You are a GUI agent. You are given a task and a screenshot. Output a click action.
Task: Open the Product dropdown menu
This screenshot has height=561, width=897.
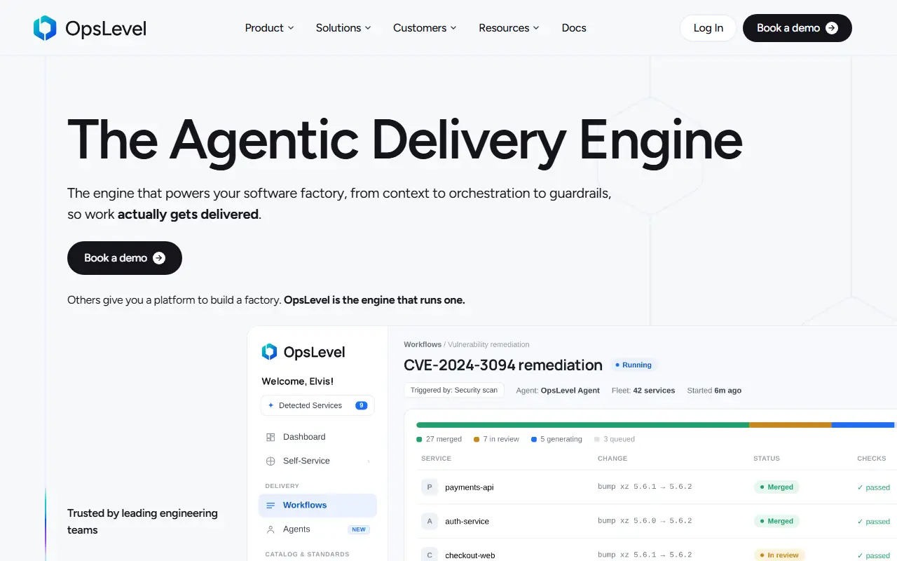(x=269, y=28)
